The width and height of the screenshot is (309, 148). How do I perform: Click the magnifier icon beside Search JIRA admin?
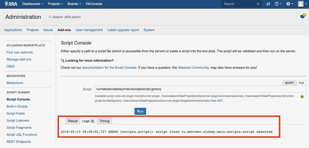(50, 17)
